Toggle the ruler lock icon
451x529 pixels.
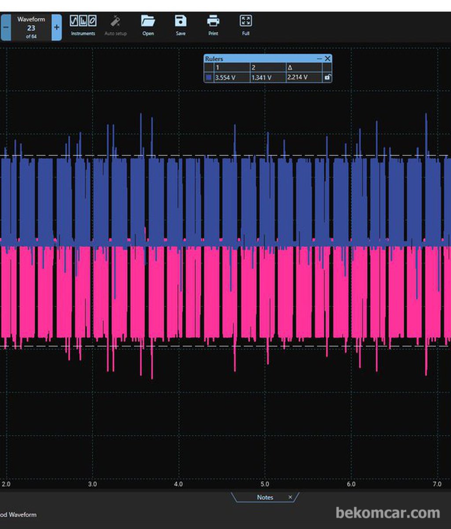pyautogui.click(x=327, y=77)
